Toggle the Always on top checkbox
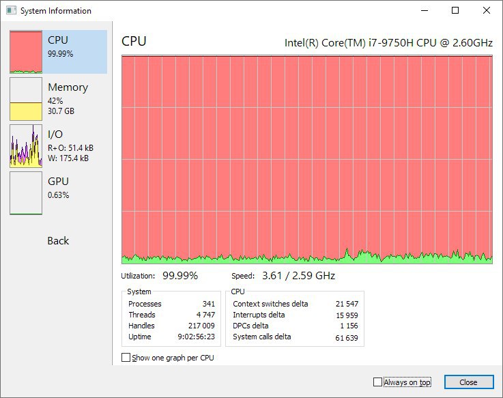Viewport: 503px width, 398px height. point(378,382)
